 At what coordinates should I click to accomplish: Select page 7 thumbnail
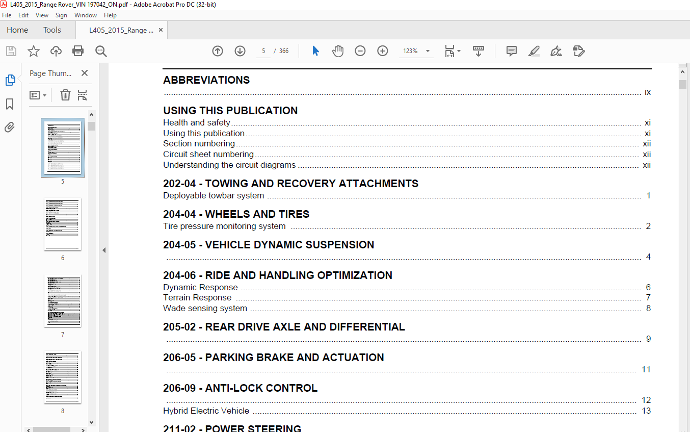pos(63,301)
